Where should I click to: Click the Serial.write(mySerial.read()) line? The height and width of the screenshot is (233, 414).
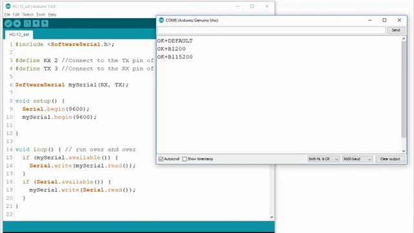pos(82,166)
